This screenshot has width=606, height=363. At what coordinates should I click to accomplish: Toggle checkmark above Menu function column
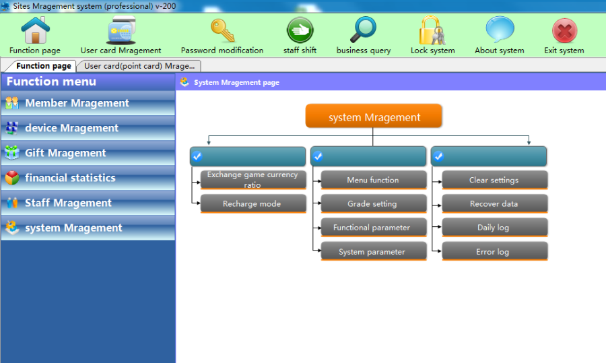[x=318, y=156]
